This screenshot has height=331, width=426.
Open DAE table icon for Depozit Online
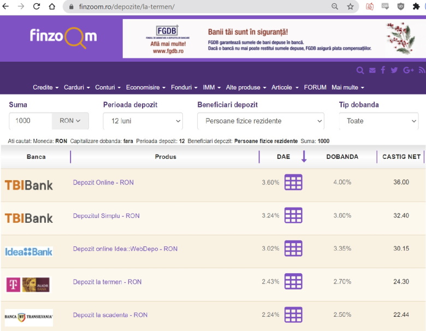click(x=293, y=182)
